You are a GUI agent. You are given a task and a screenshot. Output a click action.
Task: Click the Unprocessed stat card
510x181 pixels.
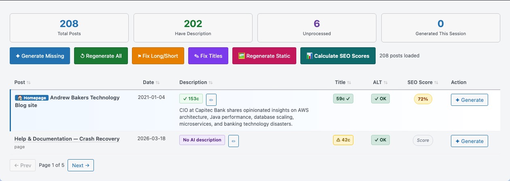[317, 28]
